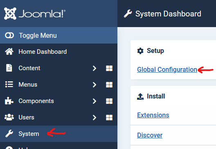Open Home Dashboard menu item
The image size is (216, 149).
pos(43,52)
